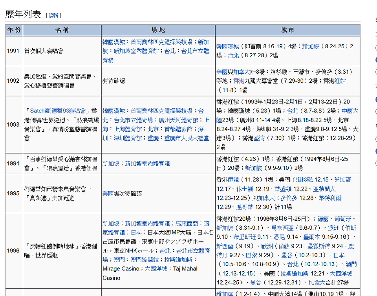Click the 墨爾本 link

(311, 237)
